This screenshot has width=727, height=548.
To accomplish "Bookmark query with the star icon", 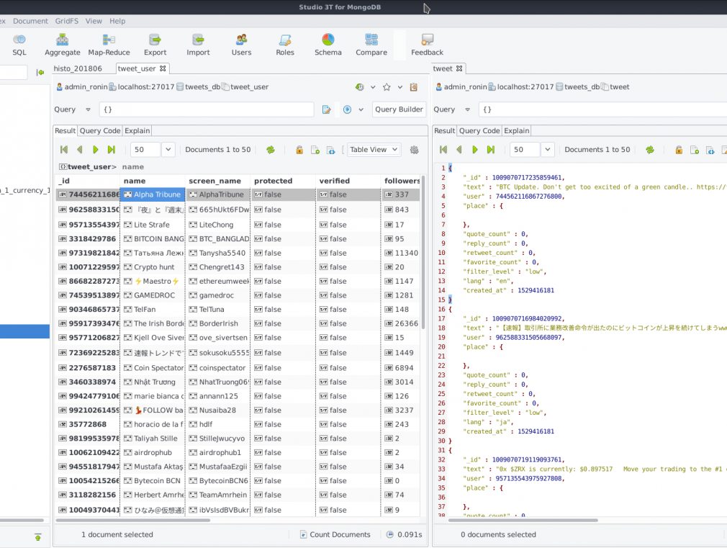I will pos(387,86).
